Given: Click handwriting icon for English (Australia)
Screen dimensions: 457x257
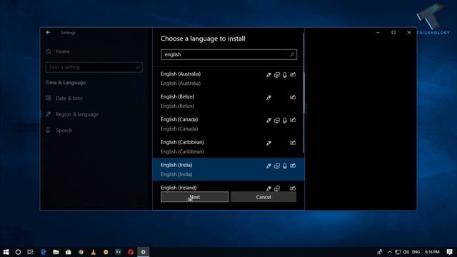Looking at the screenshot, I should [x=293, y=74].
